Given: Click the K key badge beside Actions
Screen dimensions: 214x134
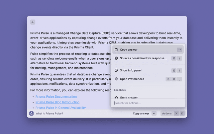Looking at the screenshot, I should (x=182, y=114).
